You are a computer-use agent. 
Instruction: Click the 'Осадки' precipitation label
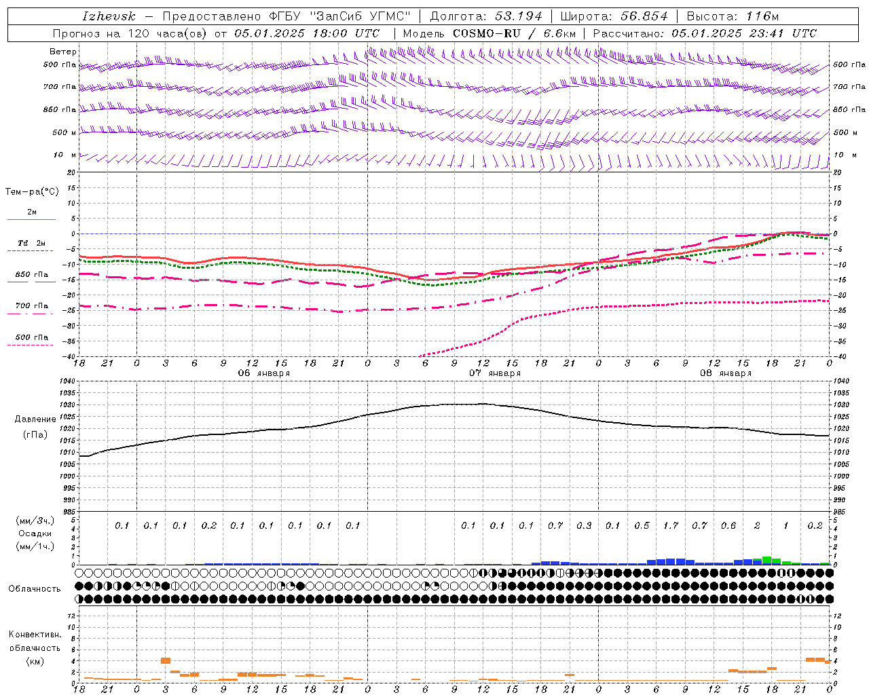(x=35, y=533)
